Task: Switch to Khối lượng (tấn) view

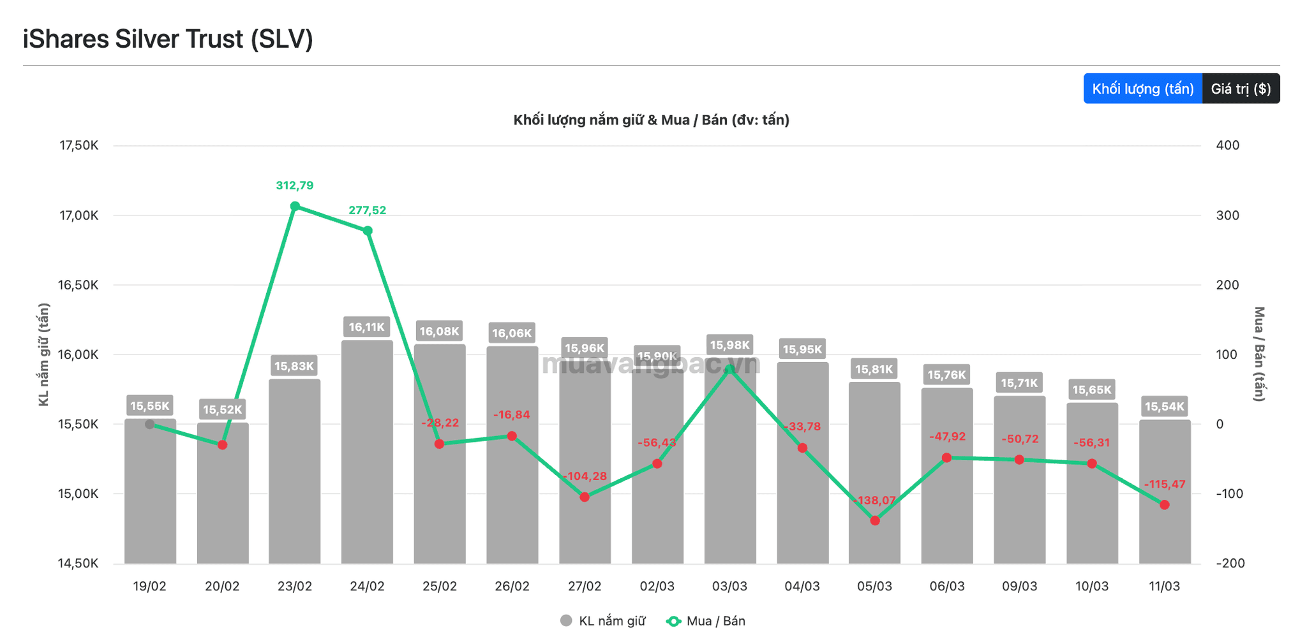Action: 1142,89
